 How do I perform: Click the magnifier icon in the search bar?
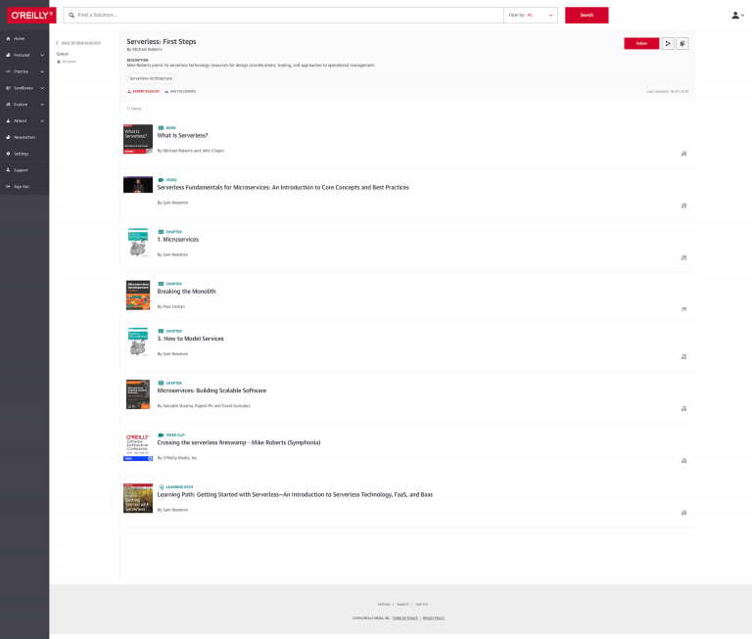point(71,16)
